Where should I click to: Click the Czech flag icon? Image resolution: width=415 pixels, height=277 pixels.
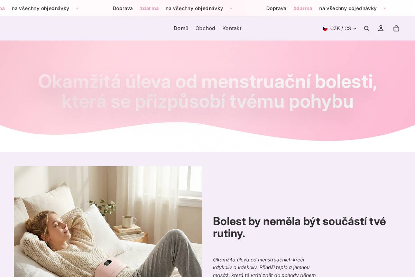click(325, 28)
